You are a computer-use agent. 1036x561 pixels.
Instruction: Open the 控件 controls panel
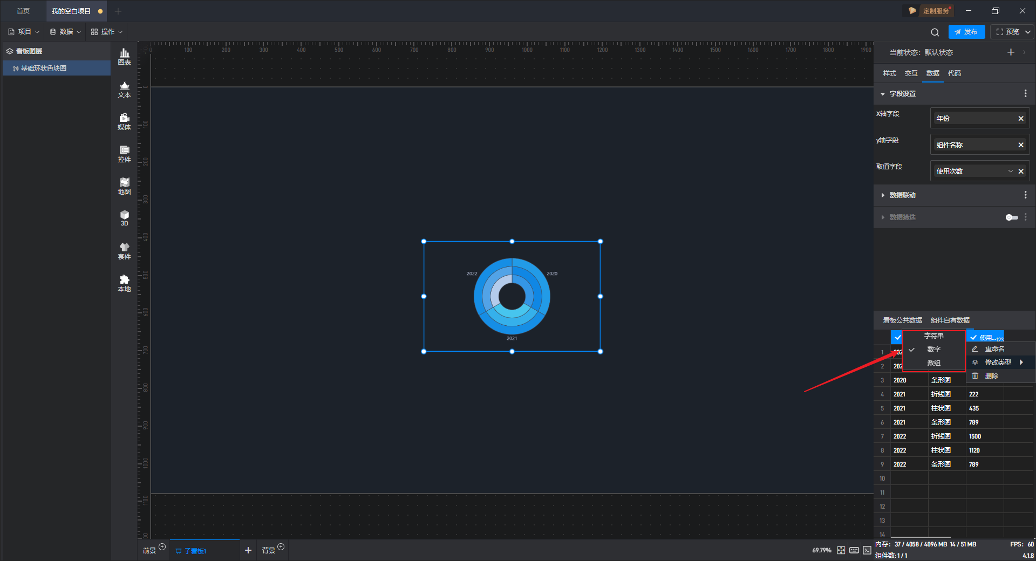(x=124, y=154)
